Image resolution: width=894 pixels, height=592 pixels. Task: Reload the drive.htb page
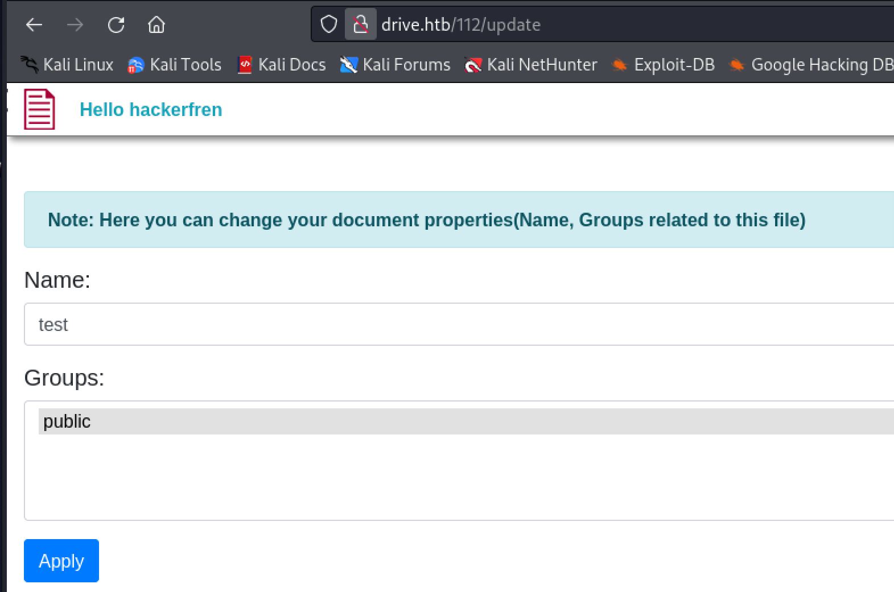(x=116, y=25)
